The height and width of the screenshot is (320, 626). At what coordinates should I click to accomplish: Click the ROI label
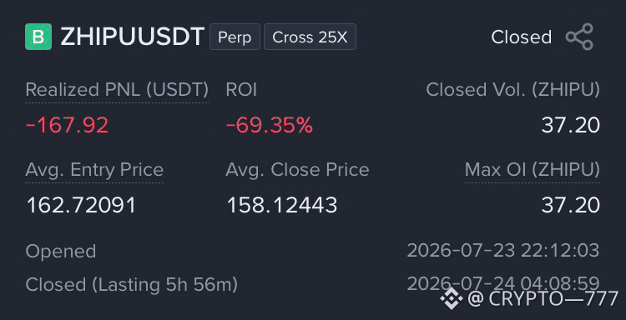pos(241,90)
